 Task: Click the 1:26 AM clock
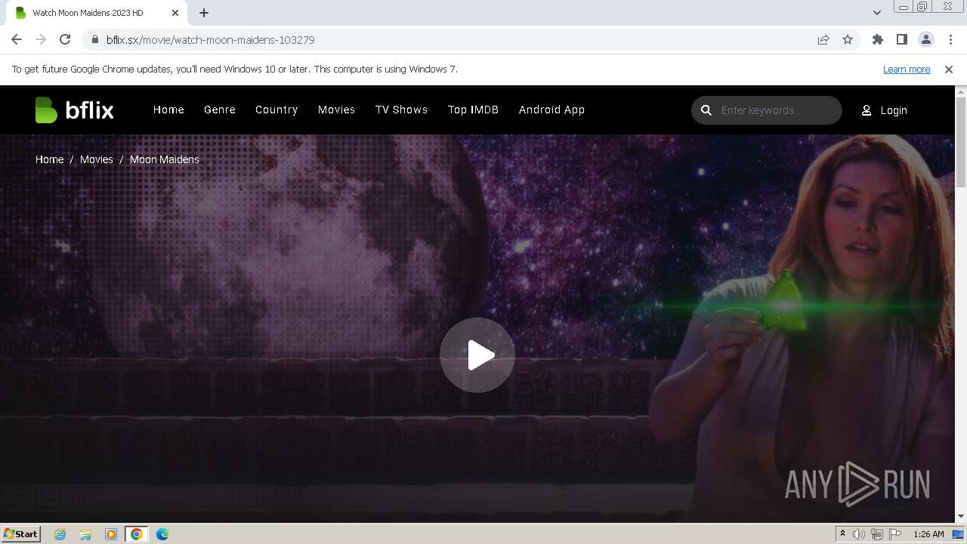928,534
